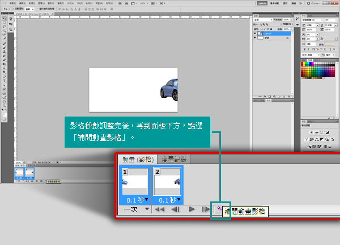Image resolution: width=340 pixels, height=245 pixels.
Task: Toggle lock position
Action: [268, 29]
